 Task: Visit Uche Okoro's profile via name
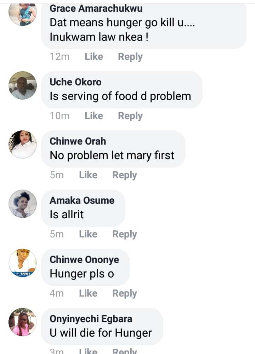click(75, 82)
